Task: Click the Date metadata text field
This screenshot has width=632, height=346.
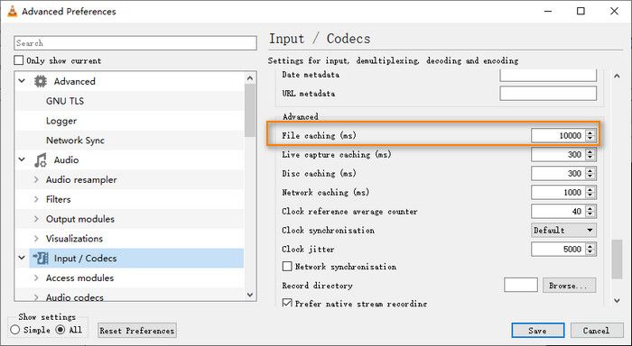Action: click(x=548, y=75)
